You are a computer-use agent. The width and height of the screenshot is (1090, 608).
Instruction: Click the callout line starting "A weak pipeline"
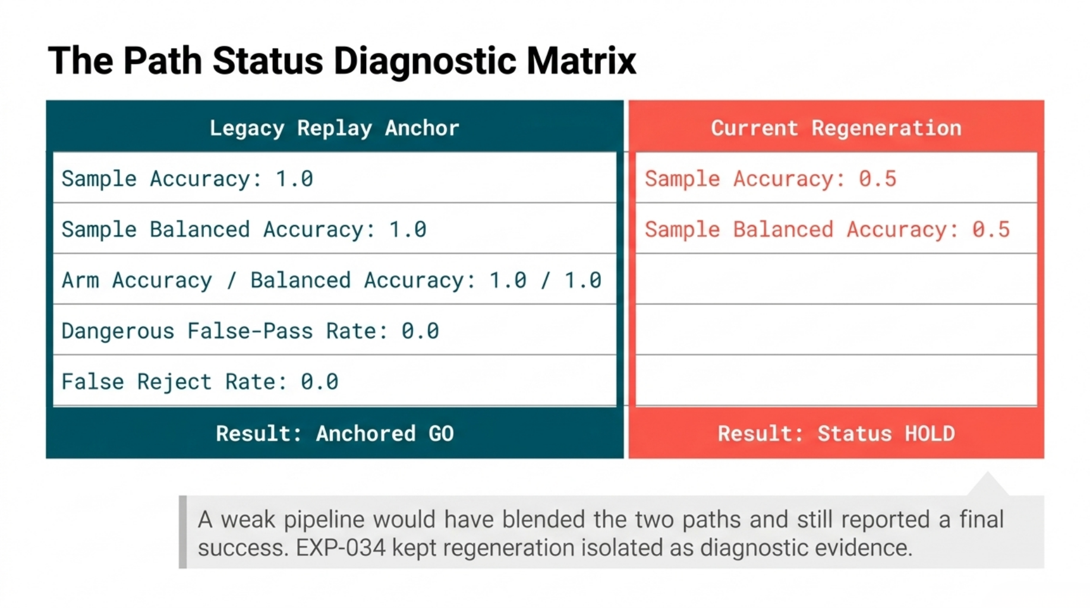click(x=600, y=520)
